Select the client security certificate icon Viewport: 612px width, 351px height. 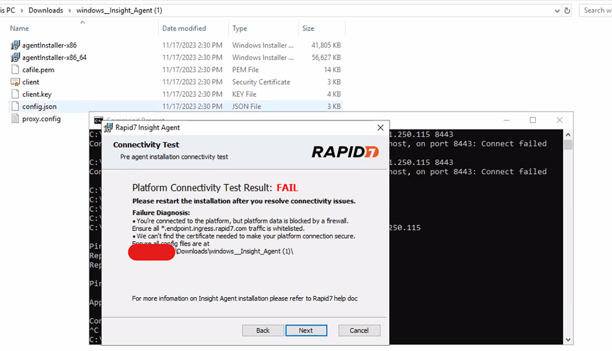(14, 82)
